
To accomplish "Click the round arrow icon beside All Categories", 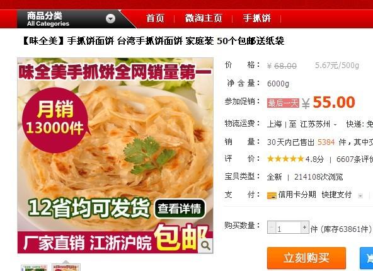I will pos(110,18).
